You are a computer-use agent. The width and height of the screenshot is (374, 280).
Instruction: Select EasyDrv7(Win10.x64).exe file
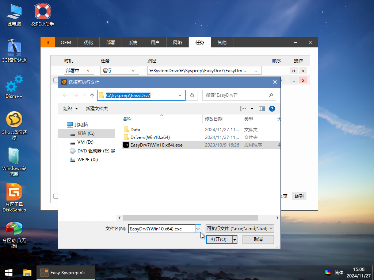[201, 145]
